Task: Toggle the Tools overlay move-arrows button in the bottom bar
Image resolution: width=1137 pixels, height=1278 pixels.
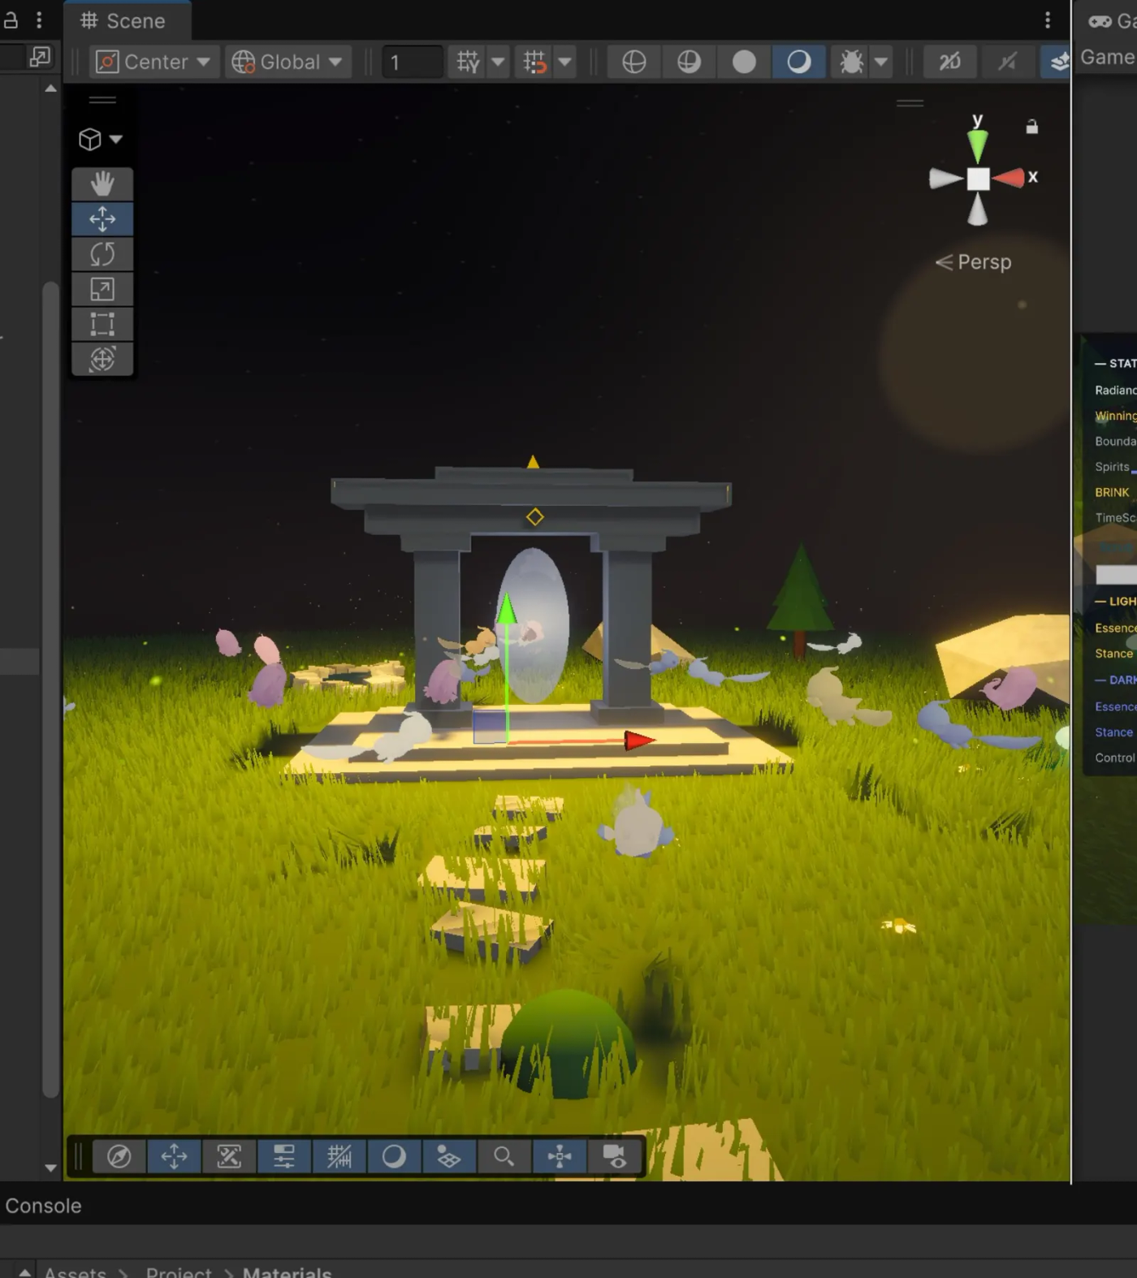Action: (x=174, y=1156)
